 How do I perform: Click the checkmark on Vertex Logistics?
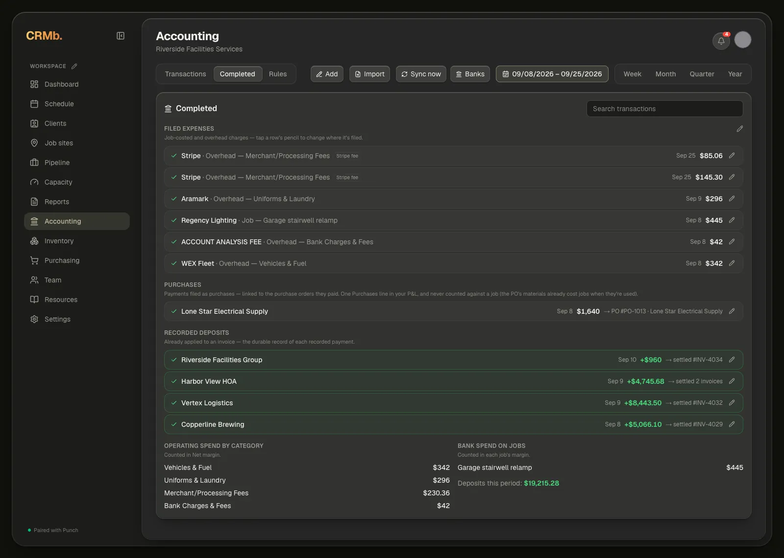point(174,403)
